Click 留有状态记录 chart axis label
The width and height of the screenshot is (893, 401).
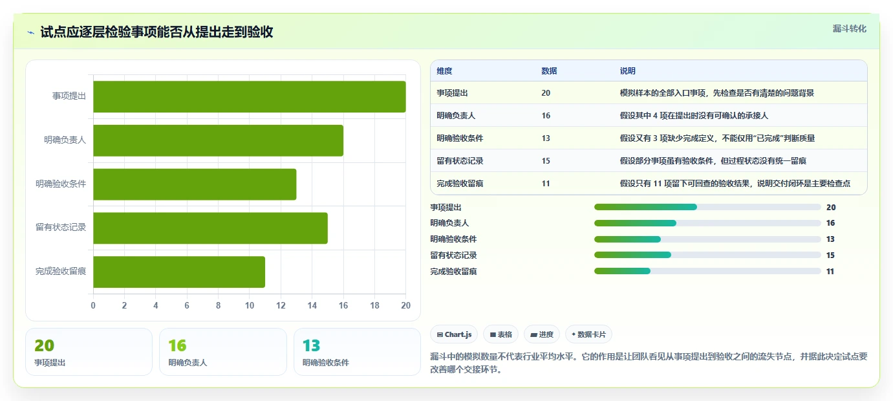coord(61,228)
